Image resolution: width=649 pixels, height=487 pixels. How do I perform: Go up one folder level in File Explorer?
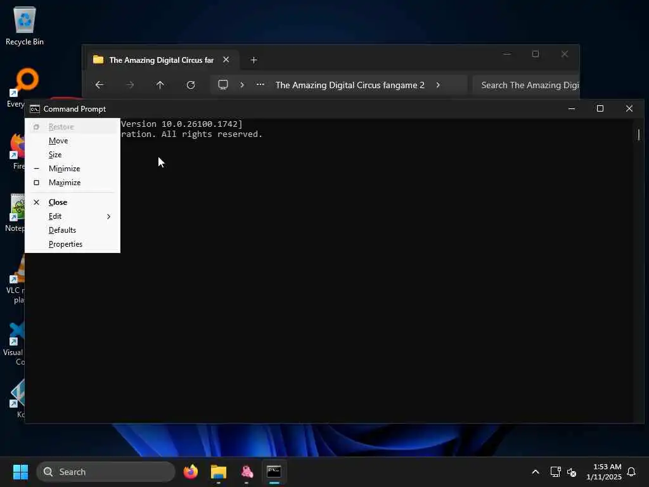tap(160, 85)
